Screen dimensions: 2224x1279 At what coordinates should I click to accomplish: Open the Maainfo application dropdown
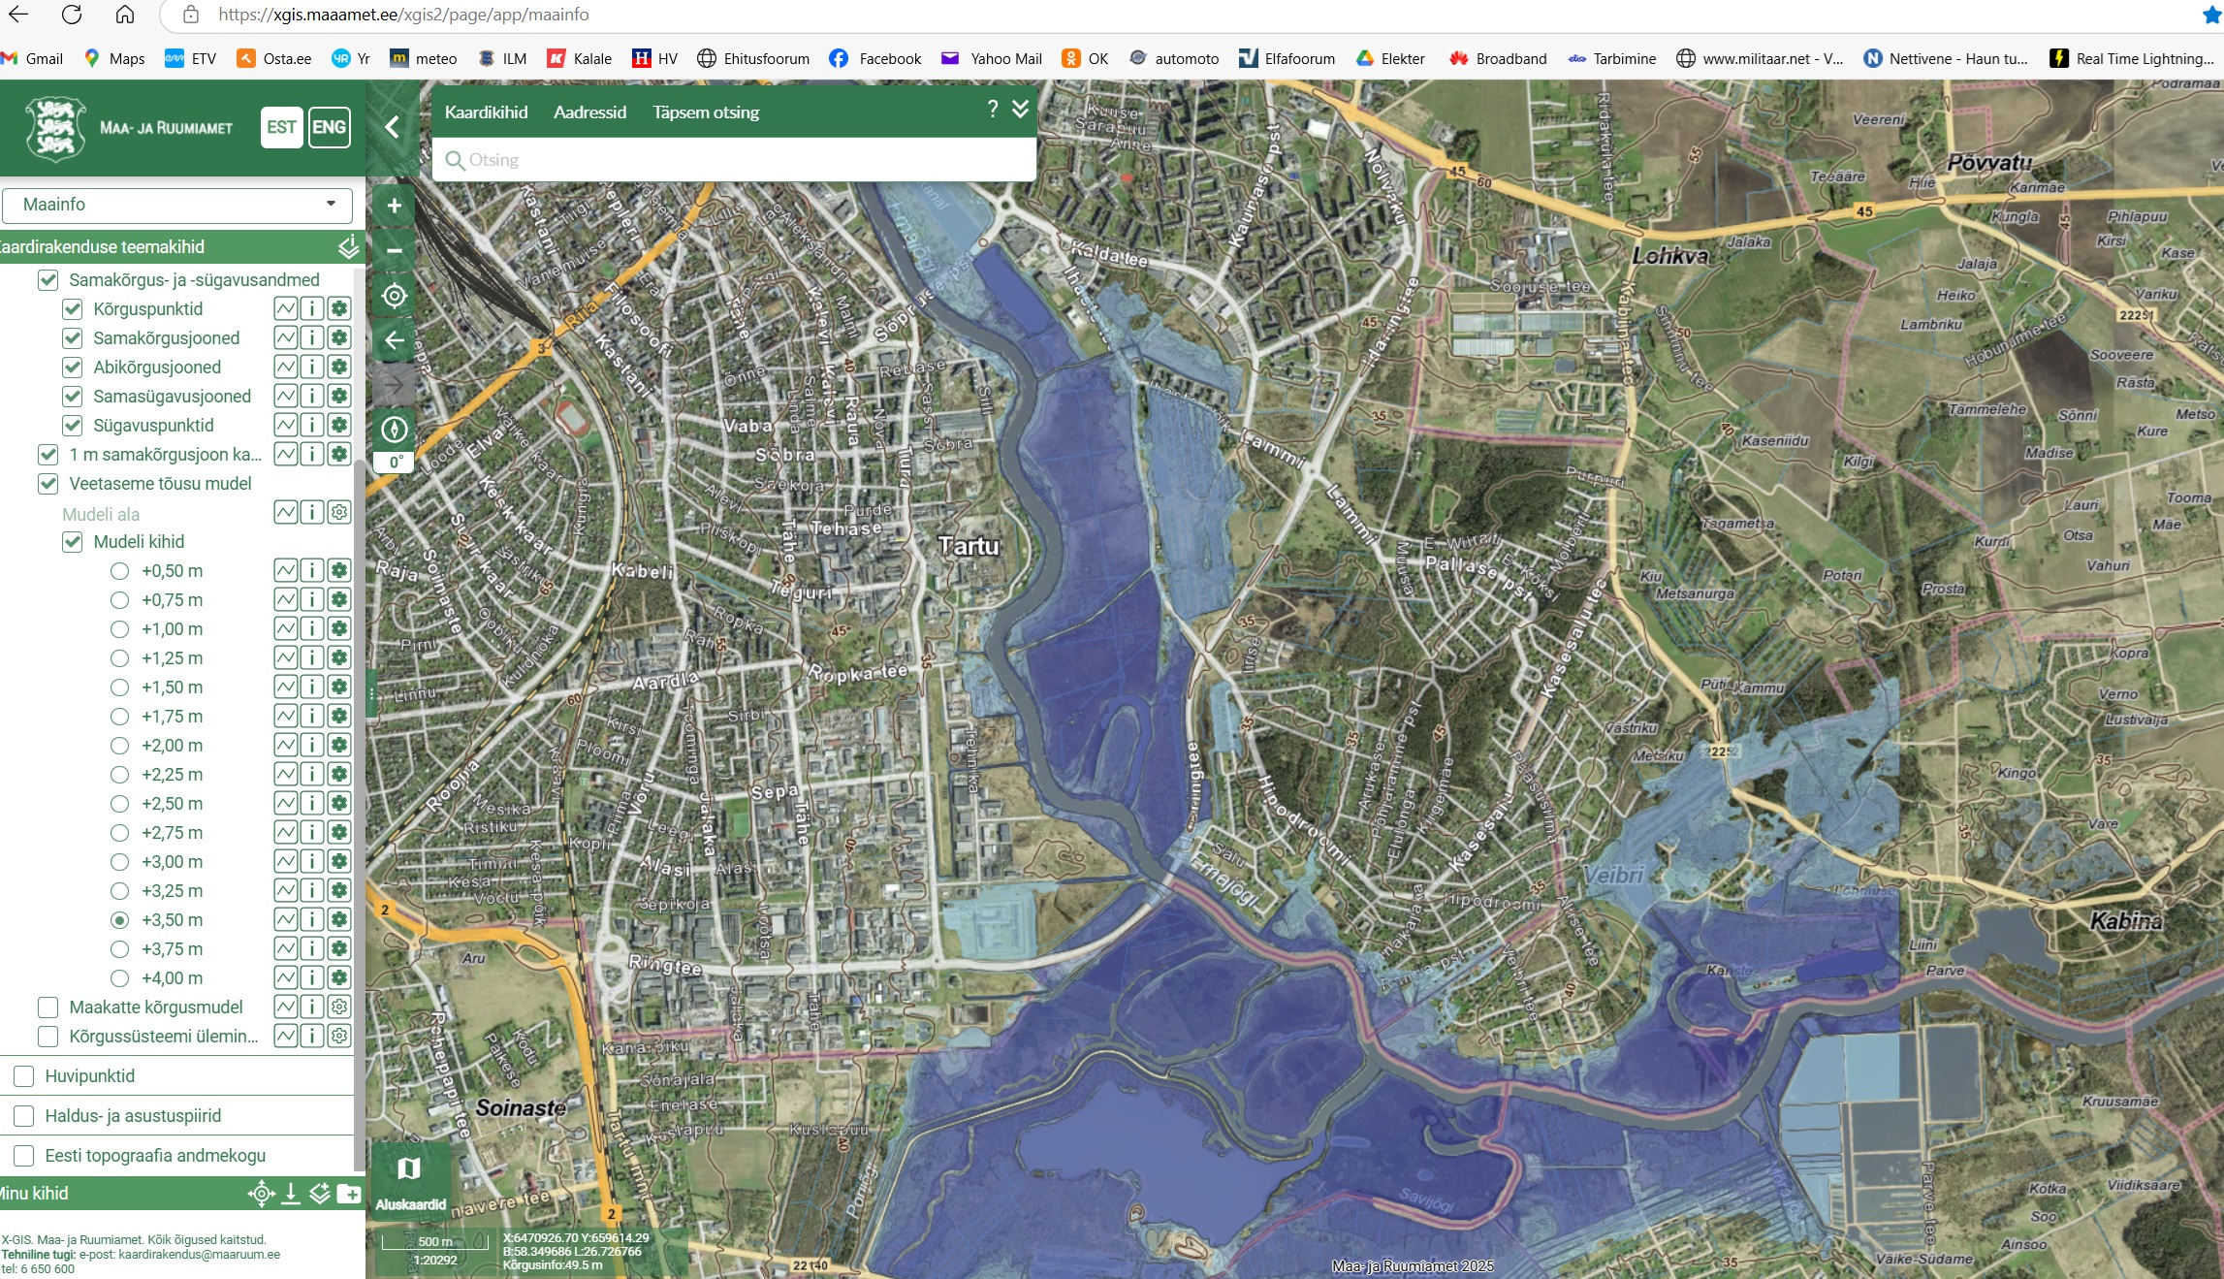[177, 205]
